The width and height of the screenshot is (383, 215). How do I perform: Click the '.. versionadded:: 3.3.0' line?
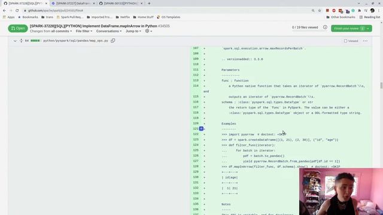pos(242,59)
